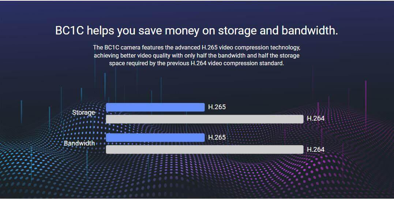Click the text line mentioning H.264 standard
This screenshot has height=199, width=394.
coord(196,63)
